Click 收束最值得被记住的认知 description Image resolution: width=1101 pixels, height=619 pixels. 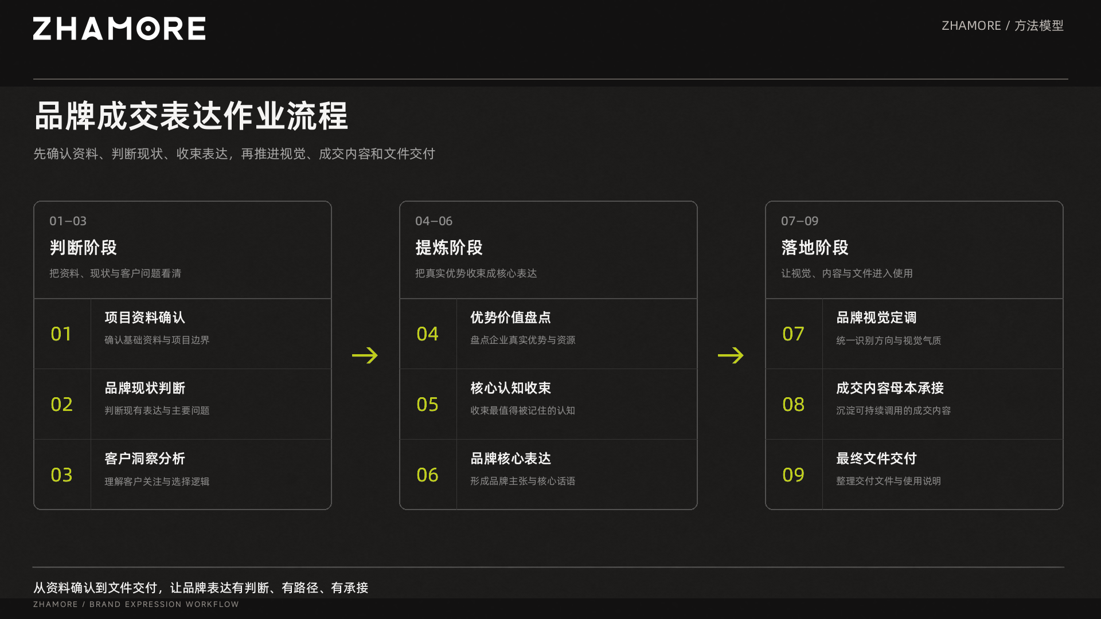(523, 410)
